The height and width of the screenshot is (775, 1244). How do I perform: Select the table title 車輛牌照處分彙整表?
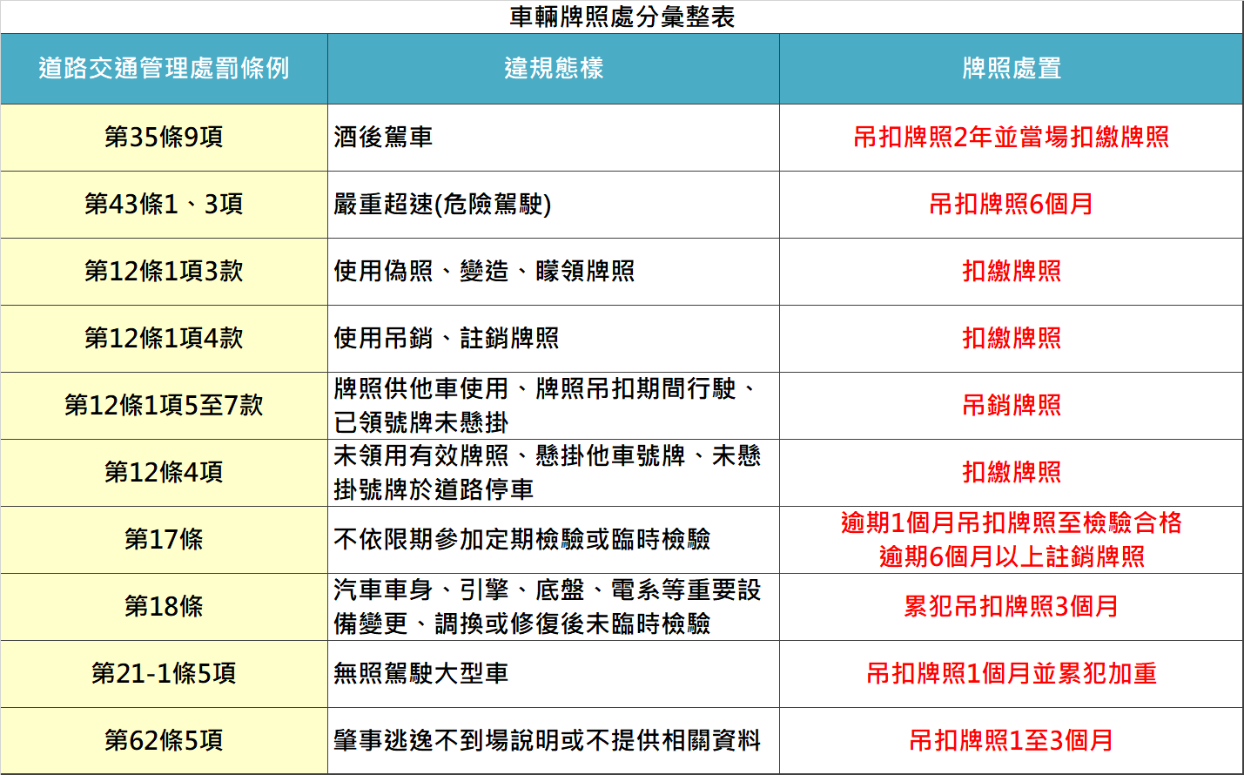(622, 15)
